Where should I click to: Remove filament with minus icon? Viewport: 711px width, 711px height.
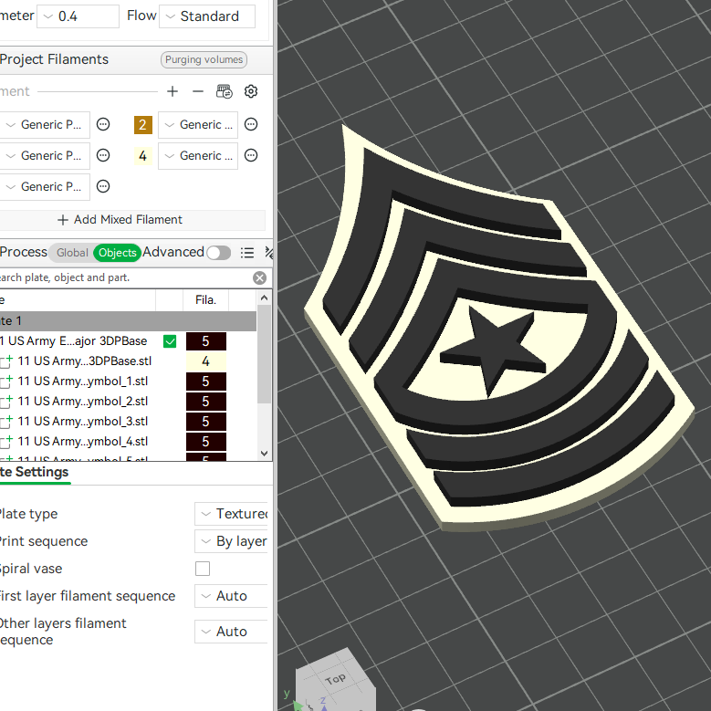pos(198,91)
